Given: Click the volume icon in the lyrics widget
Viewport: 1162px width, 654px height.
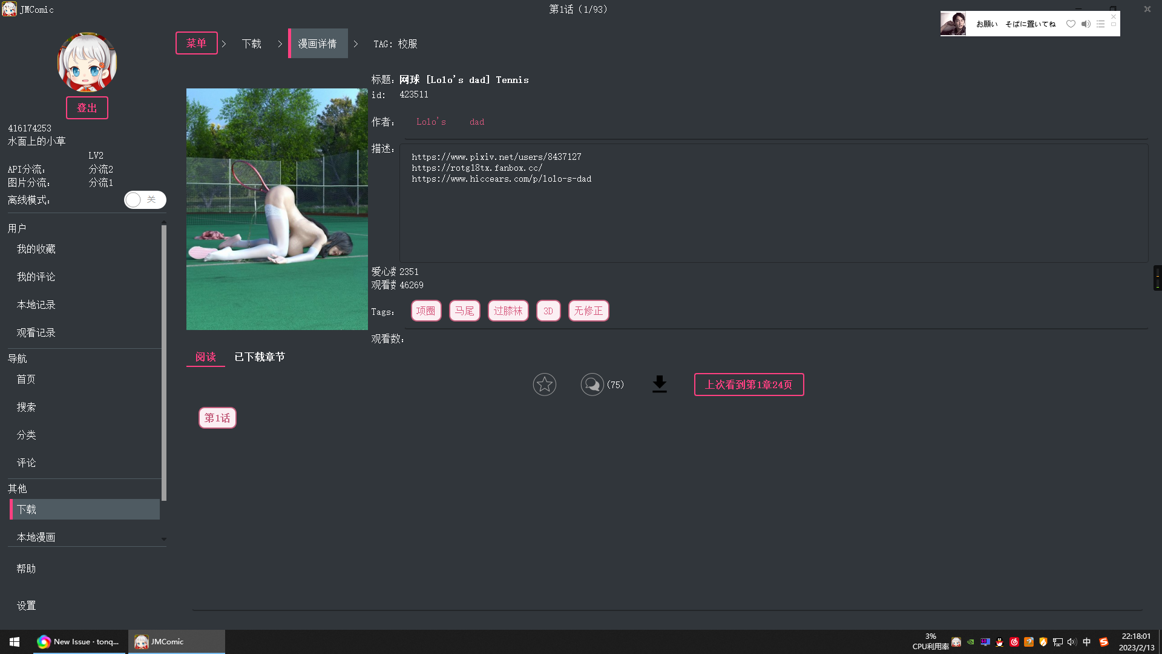Looking at the screenshot, I should 1086,24.
